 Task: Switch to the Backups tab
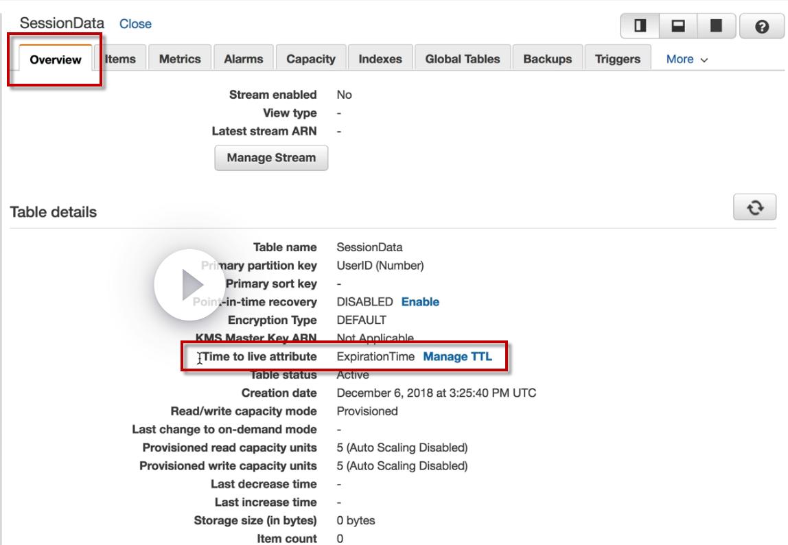tap(547, 59)
